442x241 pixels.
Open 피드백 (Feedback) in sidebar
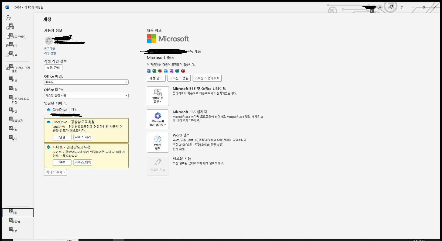(18, 222)
